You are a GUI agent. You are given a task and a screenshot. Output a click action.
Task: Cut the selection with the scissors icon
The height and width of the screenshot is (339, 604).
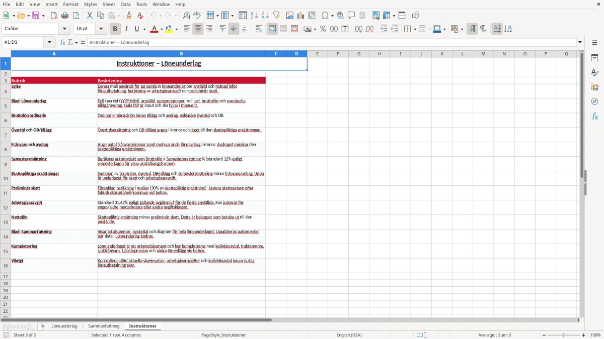(89, 16)
